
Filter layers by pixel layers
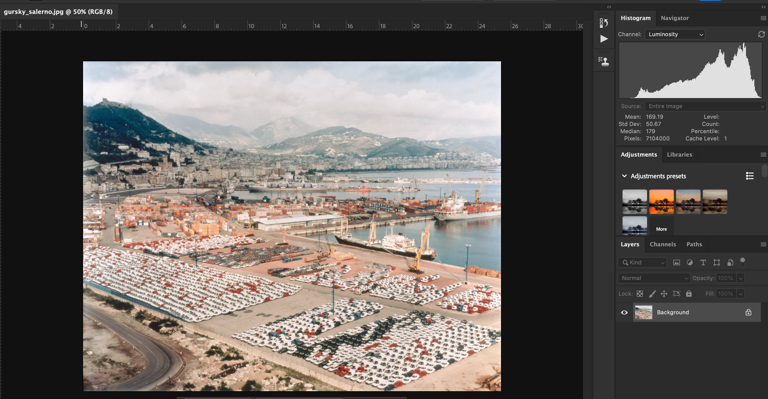point(677,262)
